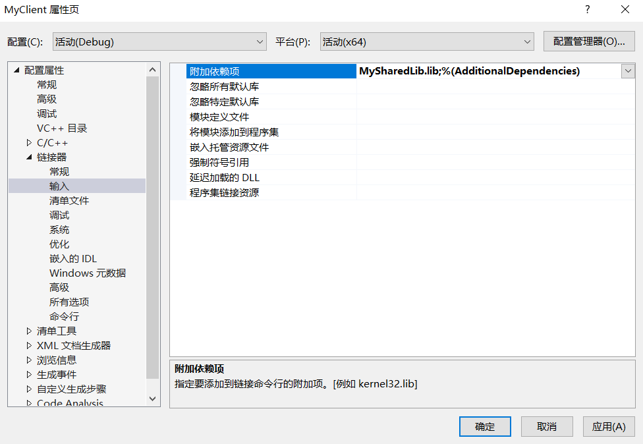Open the 附加依赖项 value dropdown arrow
The image size is (643, 444).
pos(628,71)
